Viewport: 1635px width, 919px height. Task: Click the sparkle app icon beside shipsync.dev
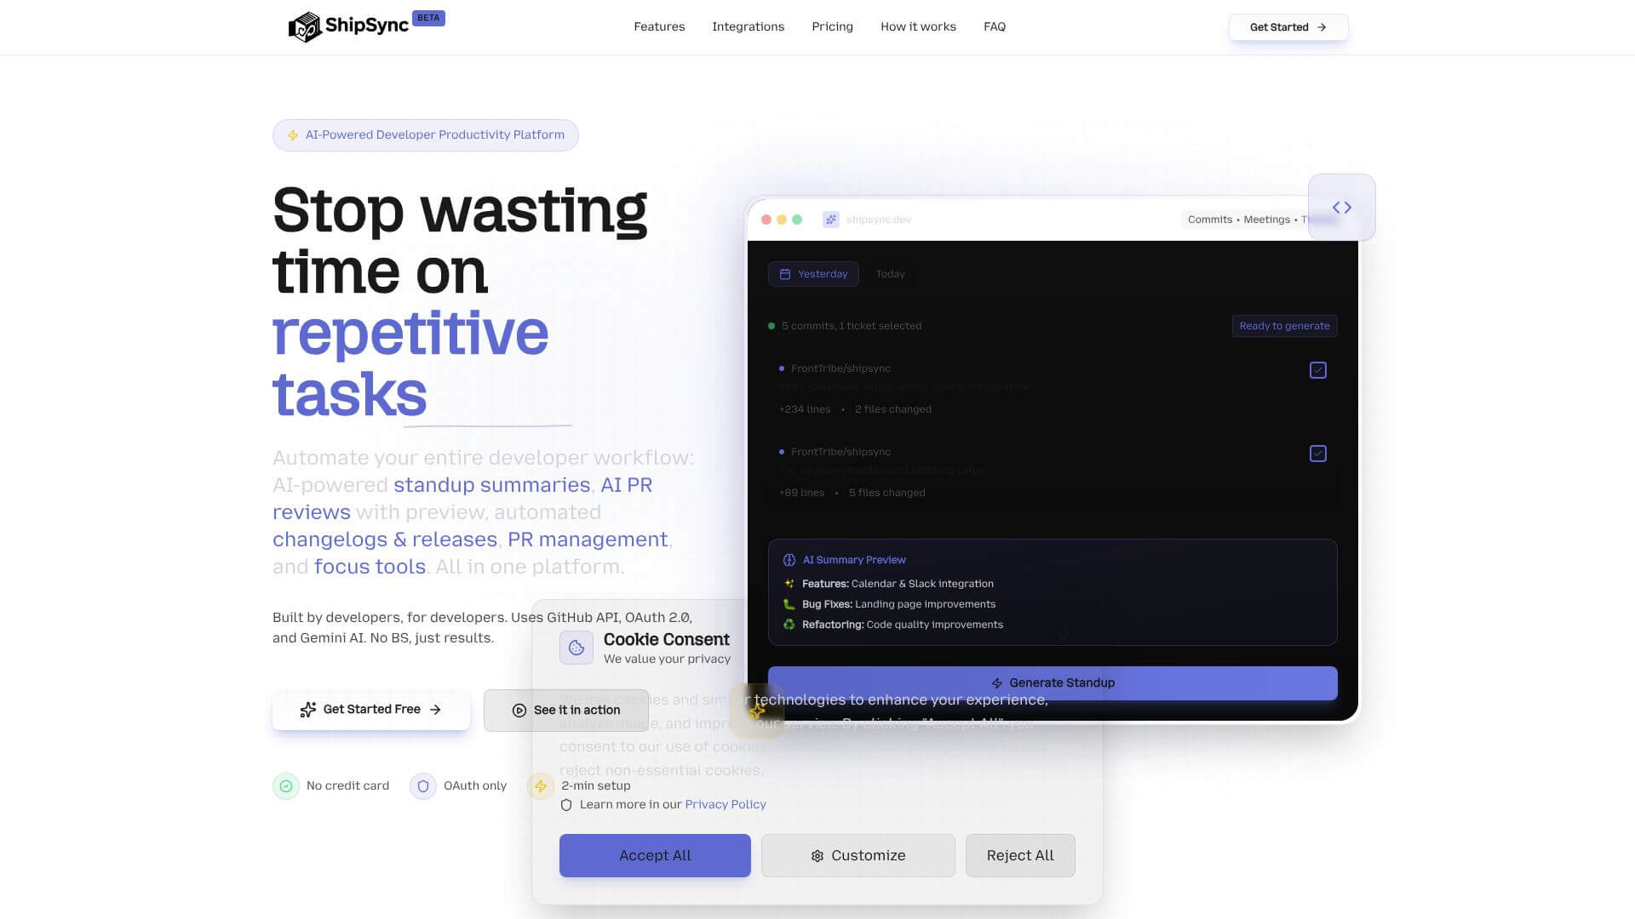coord(830,219)
